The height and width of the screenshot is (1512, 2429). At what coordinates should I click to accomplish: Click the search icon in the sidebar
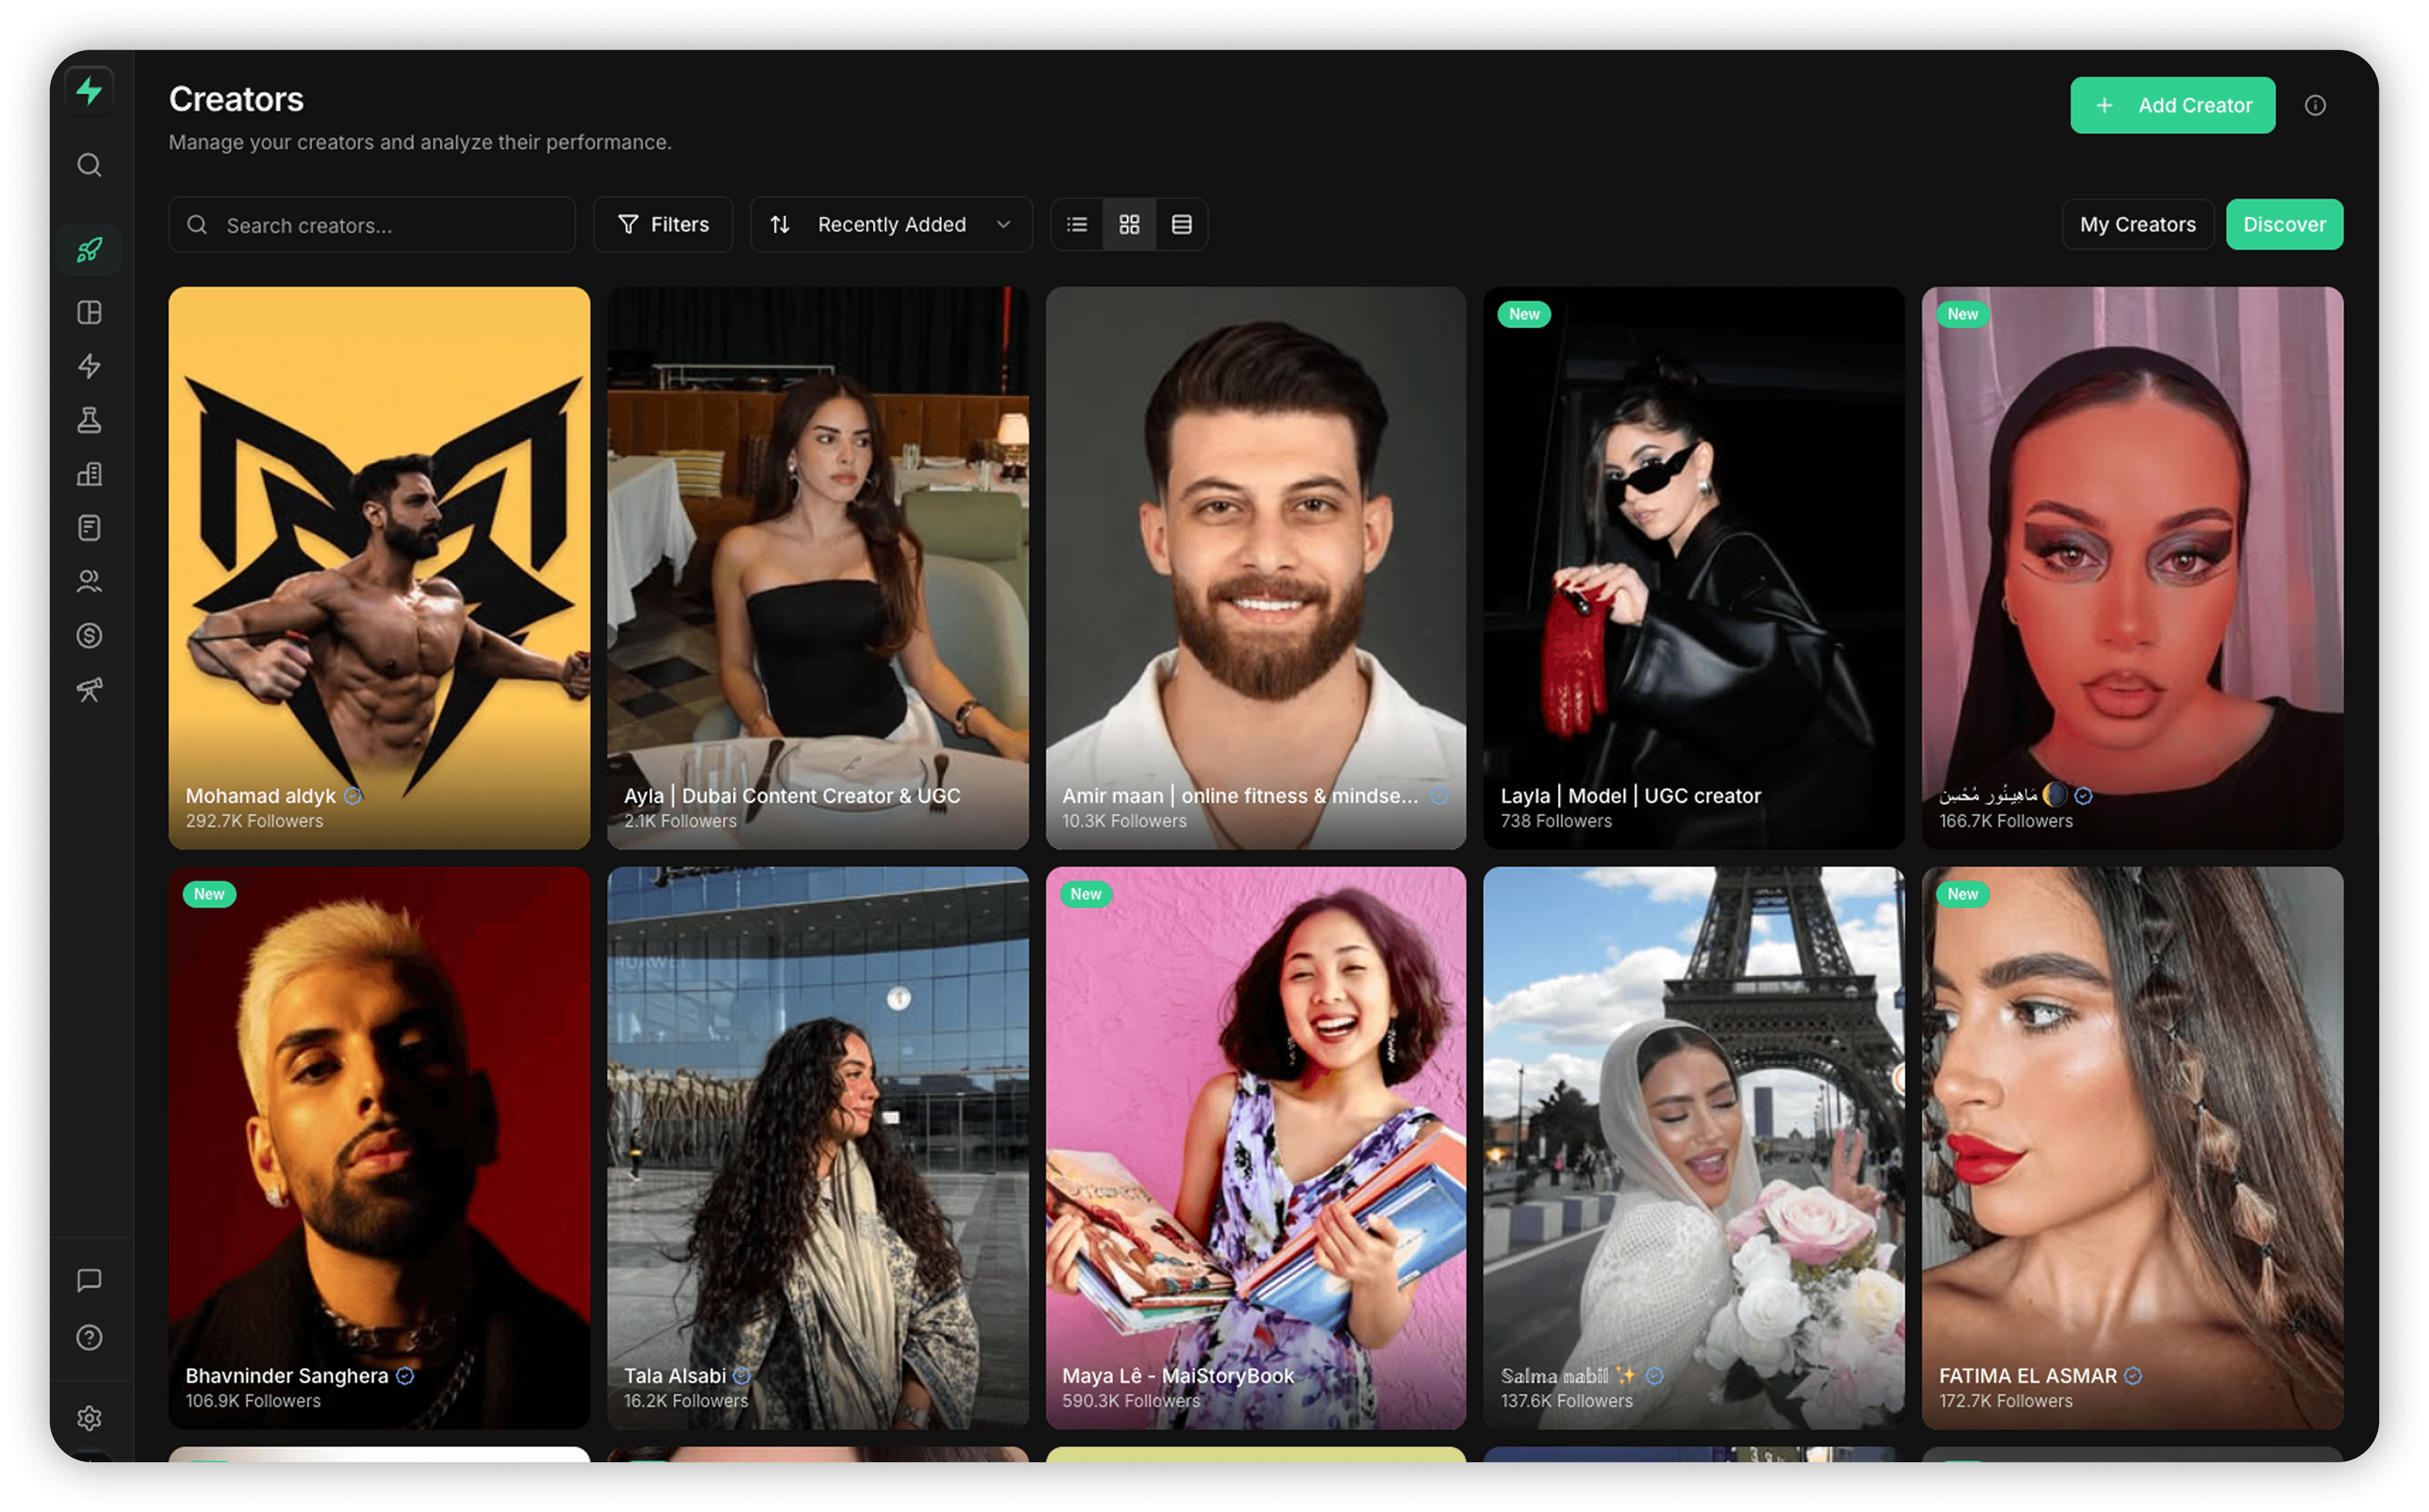89,165
